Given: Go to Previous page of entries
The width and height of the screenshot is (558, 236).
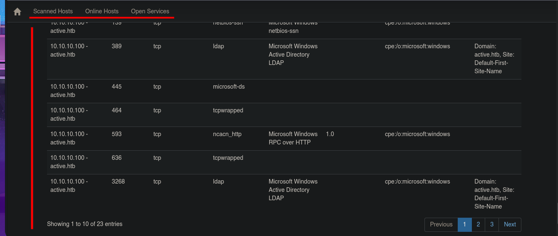Looking at the screenshot, I should click(x=441, y=224).
